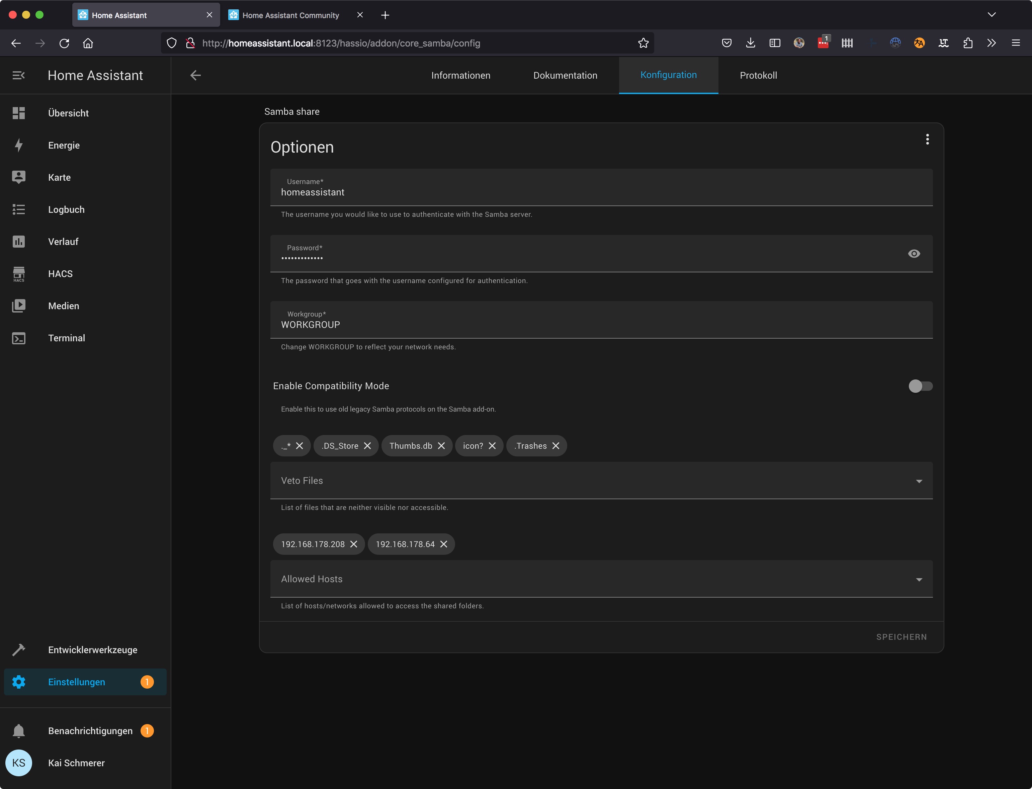Open the Optionen three-dot menu

[x=927, y=139]
